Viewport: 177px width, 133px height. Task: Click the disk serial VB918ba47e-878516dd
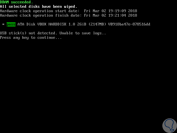(129, 24)
